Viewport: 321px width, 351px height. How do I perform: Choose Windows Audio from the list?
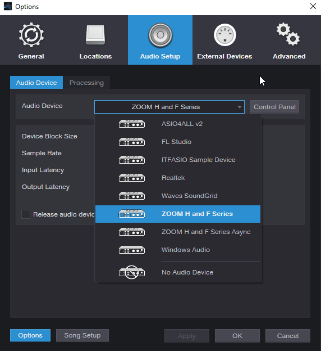click(178, 250)
